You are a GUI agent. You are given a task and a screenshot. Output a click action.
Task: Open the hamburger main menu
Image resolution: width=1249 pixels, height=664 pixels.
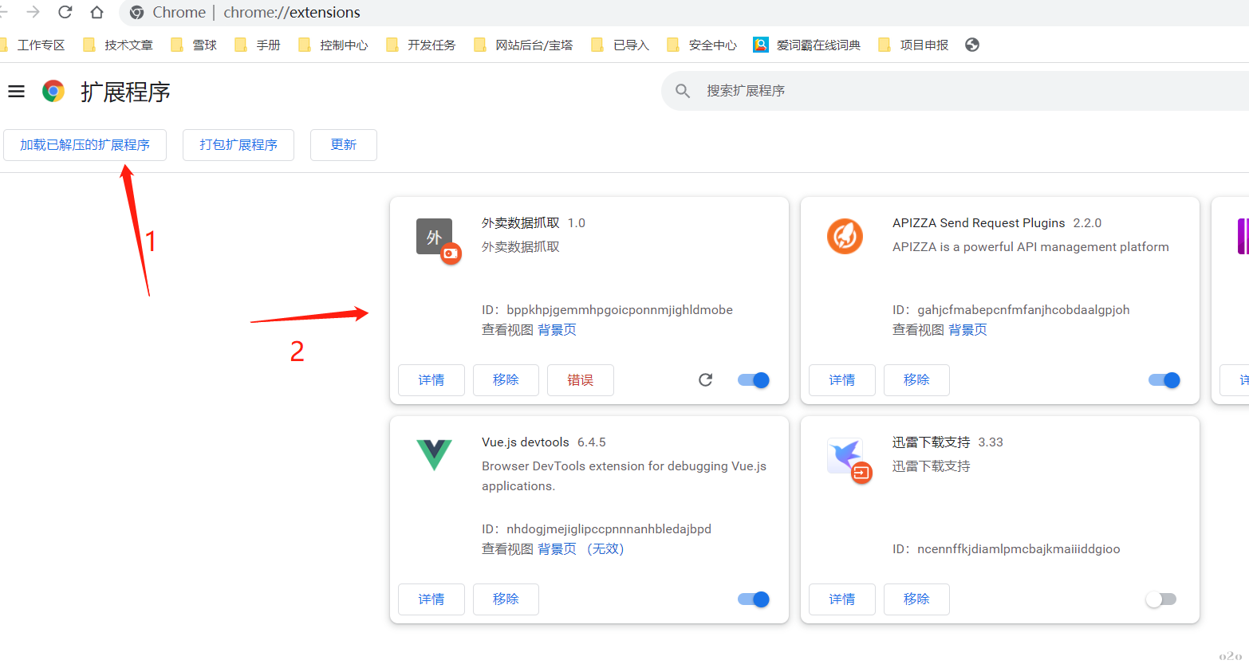pyautogui.click(x=16, y=92)
